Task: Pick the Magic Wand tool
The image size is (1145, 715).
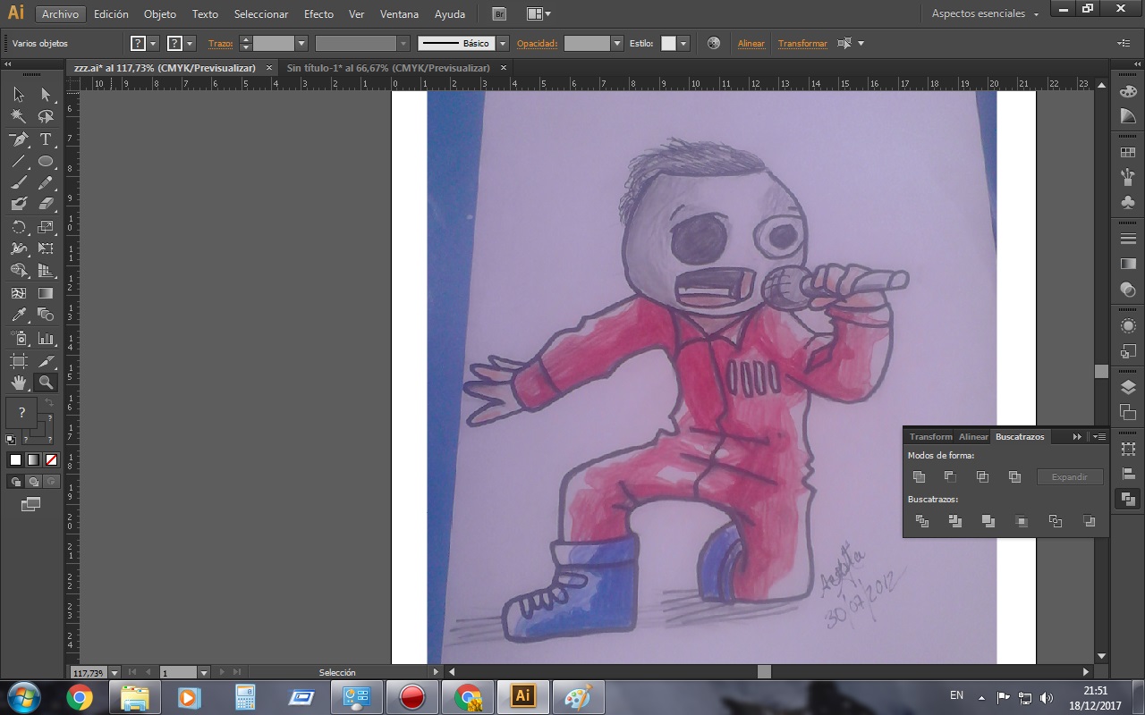Action: coord(18,116)
